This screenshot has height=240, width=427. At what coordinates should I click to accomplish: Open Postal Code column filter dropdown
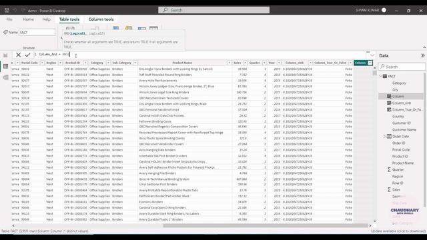[42, 63]
